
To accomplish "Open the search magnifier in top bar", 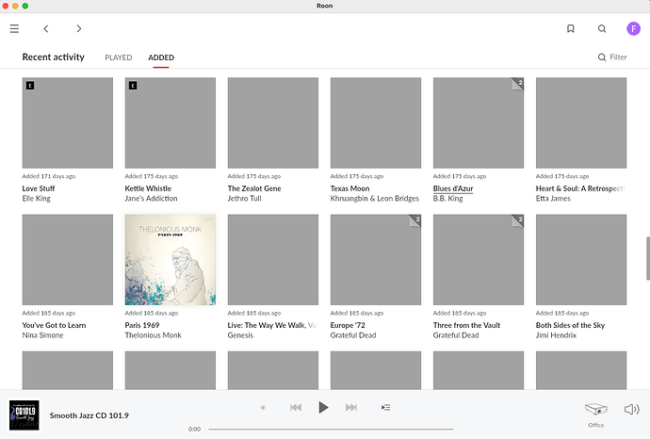I will (x=602, y=28).
